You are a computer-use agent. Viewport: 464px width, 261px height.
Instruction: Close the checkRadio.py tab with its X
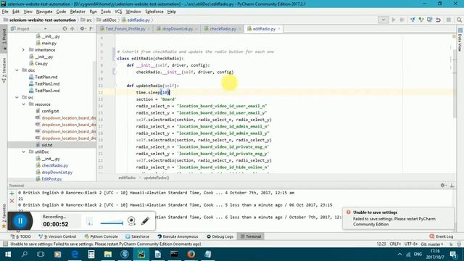coord(240,29)
